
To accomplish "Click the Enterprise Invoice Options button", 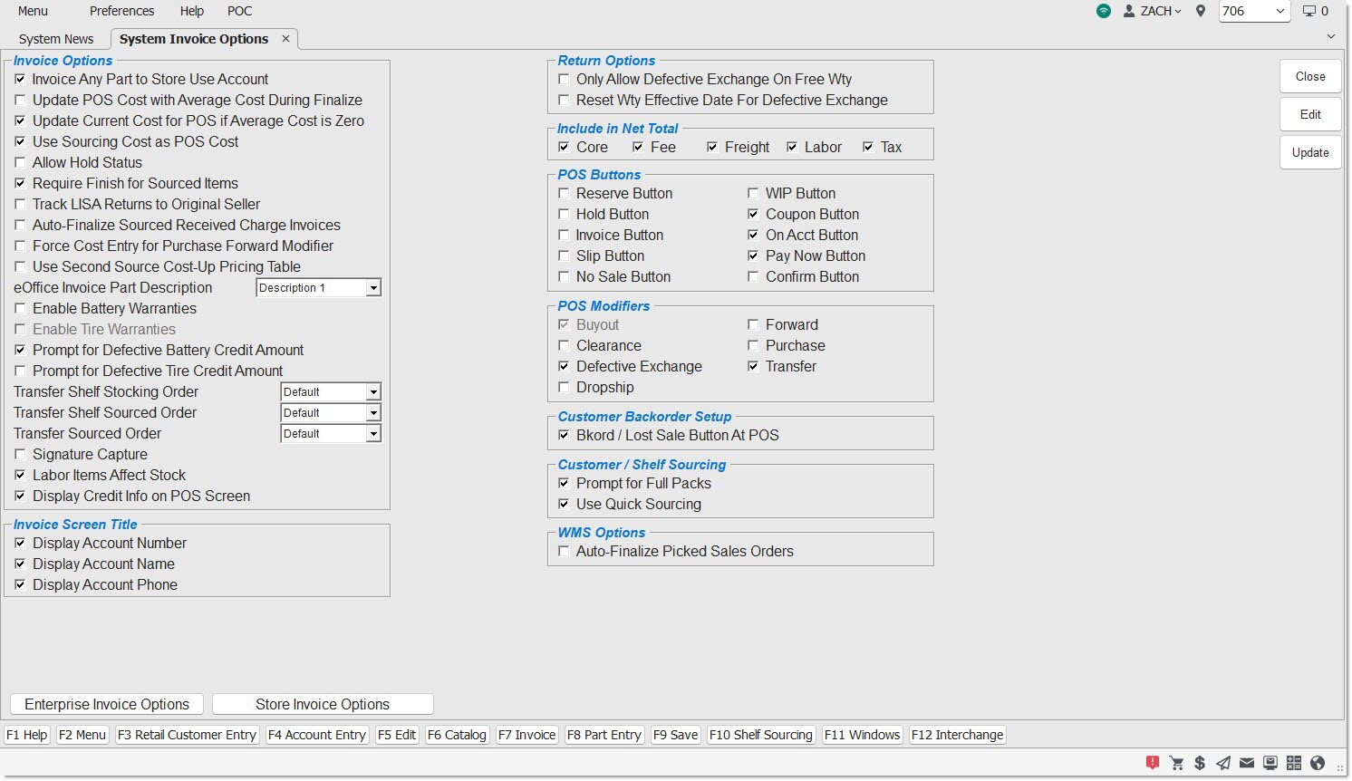I will click(x=107, y=705).
